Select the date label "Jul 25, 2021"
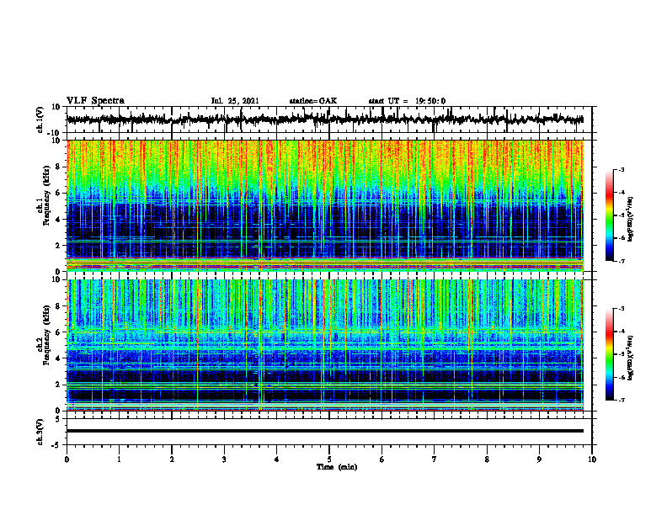667x515 pixels. point(235,101)
